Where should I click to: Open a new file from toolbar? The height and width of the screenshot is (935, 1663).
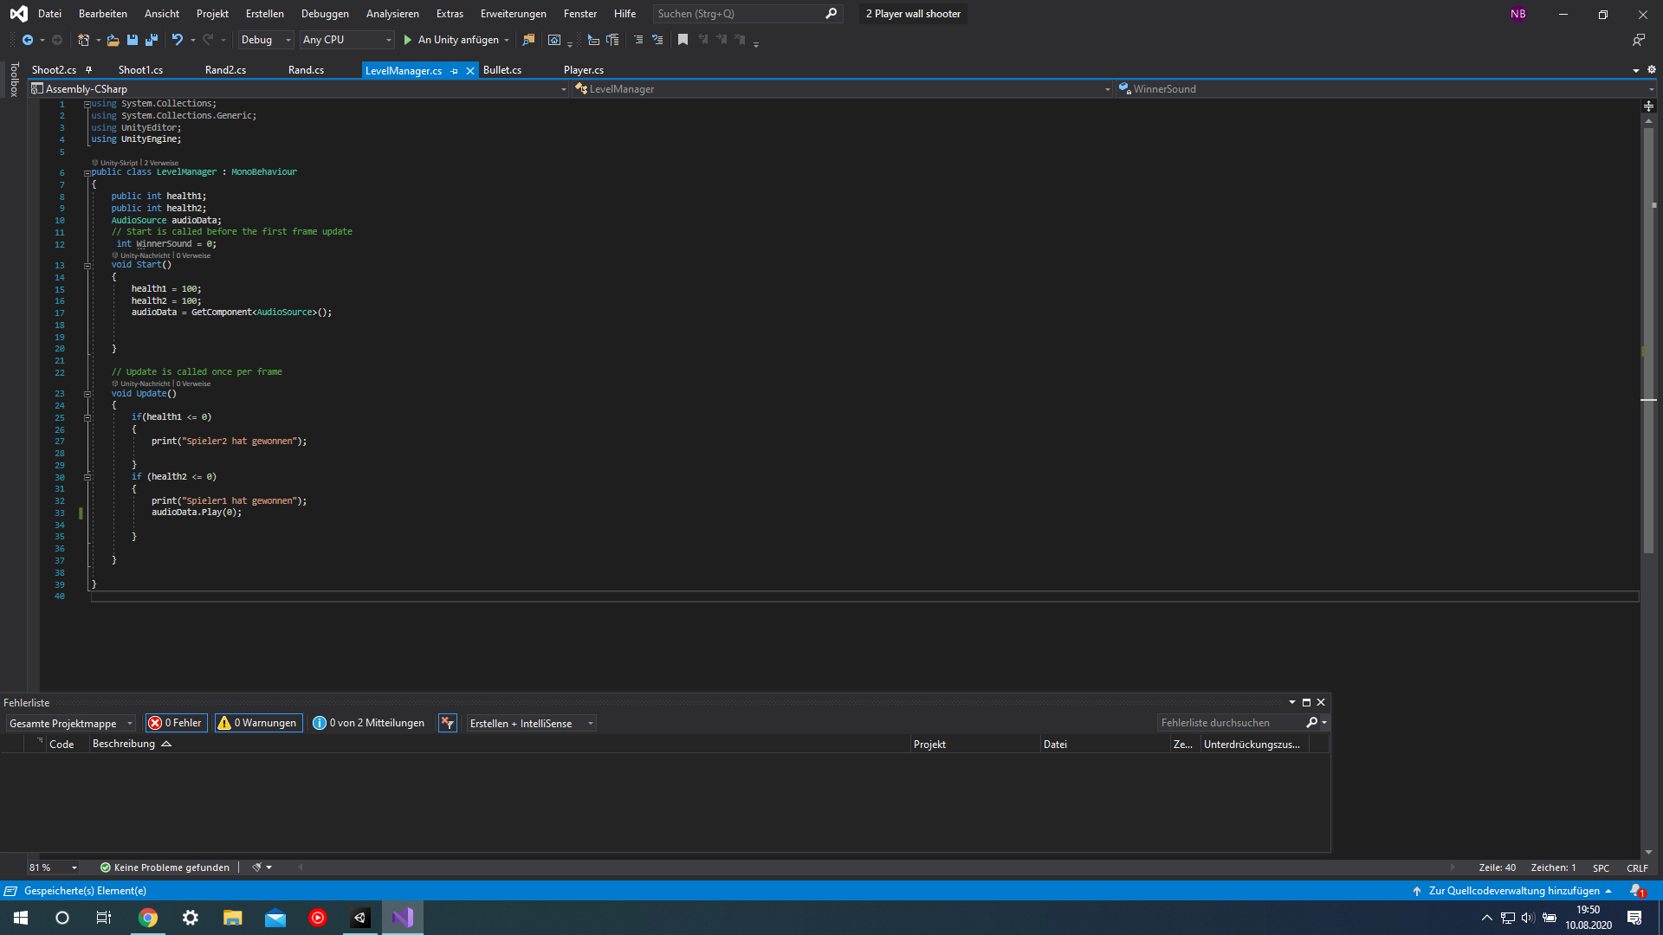point(82,40)
